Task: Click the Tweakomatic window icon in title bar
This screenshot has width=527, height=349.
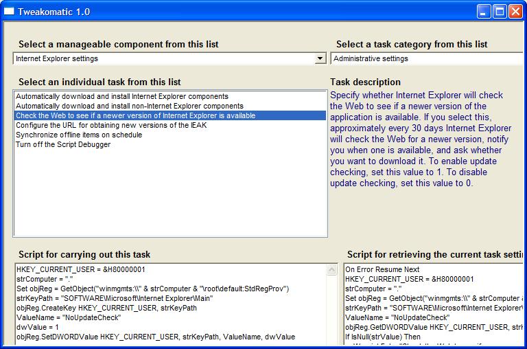Action: [x=9, y=12]
